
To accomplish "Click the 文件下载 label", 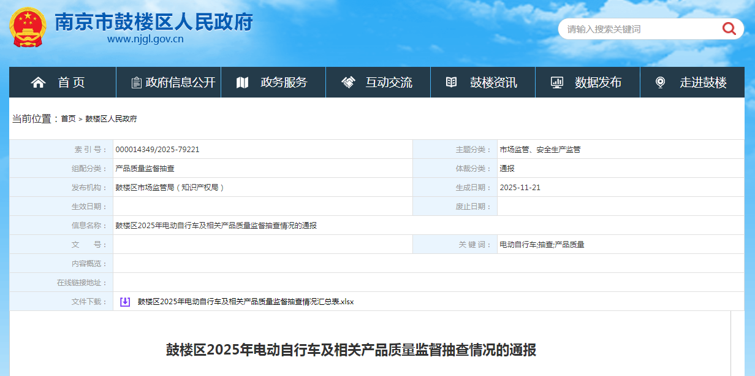I will point(89,302).
